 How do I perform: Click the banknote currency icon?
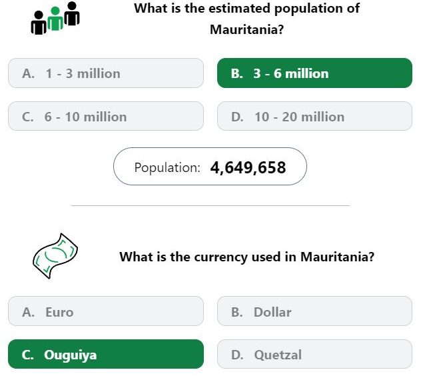pyautogui.click(x=55, y=256)
